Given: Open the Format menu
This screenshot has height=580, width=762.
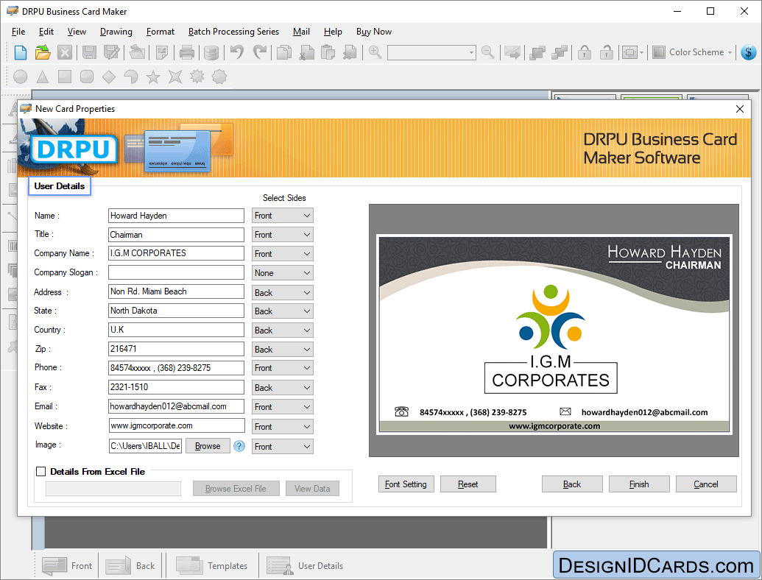Looking at the screenshot, I should (160, 32).
